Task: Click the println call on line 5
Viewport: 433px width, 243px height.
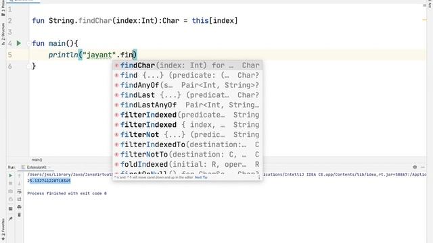Action: [64, 55]
